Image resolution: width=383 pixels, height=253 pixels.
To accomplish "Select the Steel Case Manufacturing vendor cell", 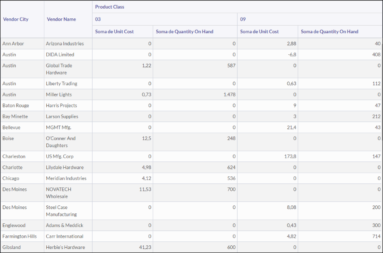I will 61,211.
